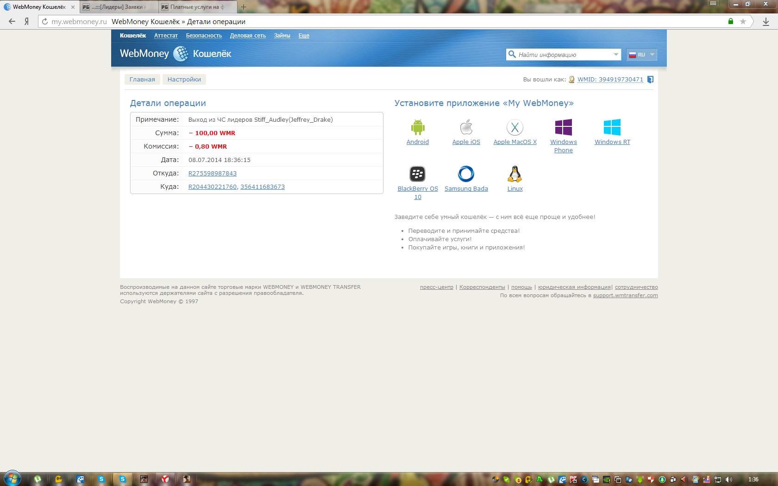
Task: Open the помощь footer link
Action: point(521,287)
